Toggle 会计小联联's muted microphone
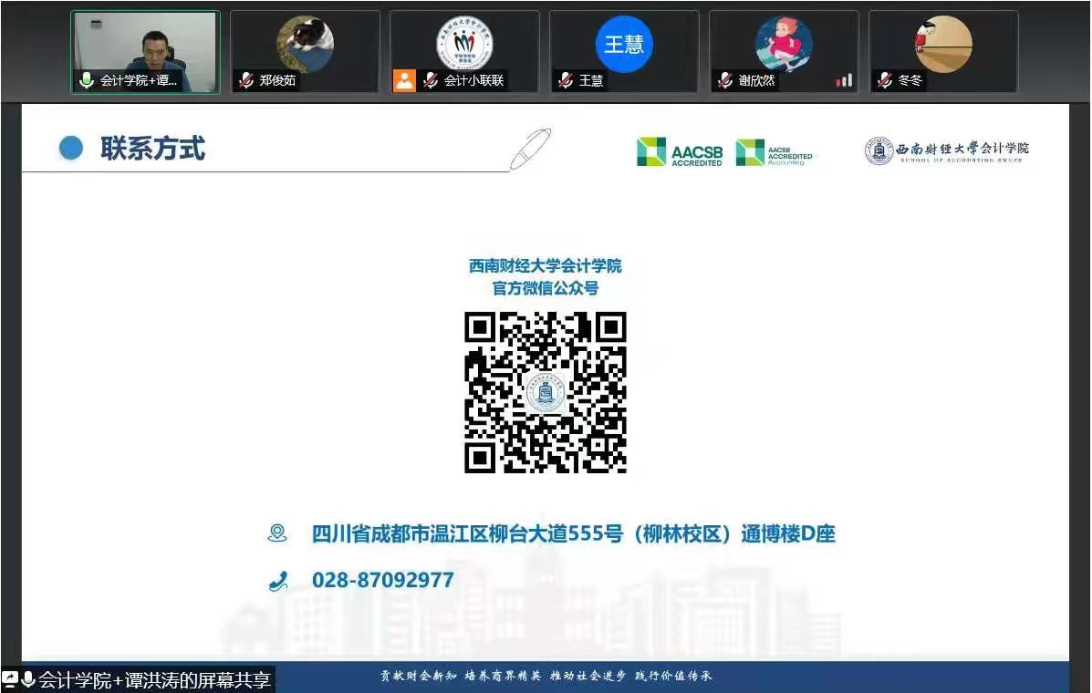Screen dimensions: 1092x693 [429, 80]
